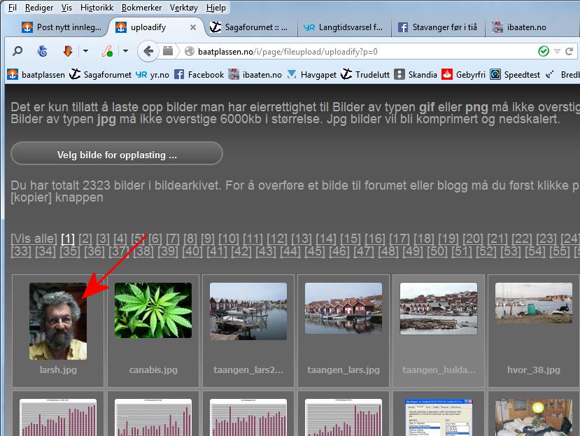Select the blue dialog-window screenshot thumbnail
580x436 pixels.
(439, 417)
